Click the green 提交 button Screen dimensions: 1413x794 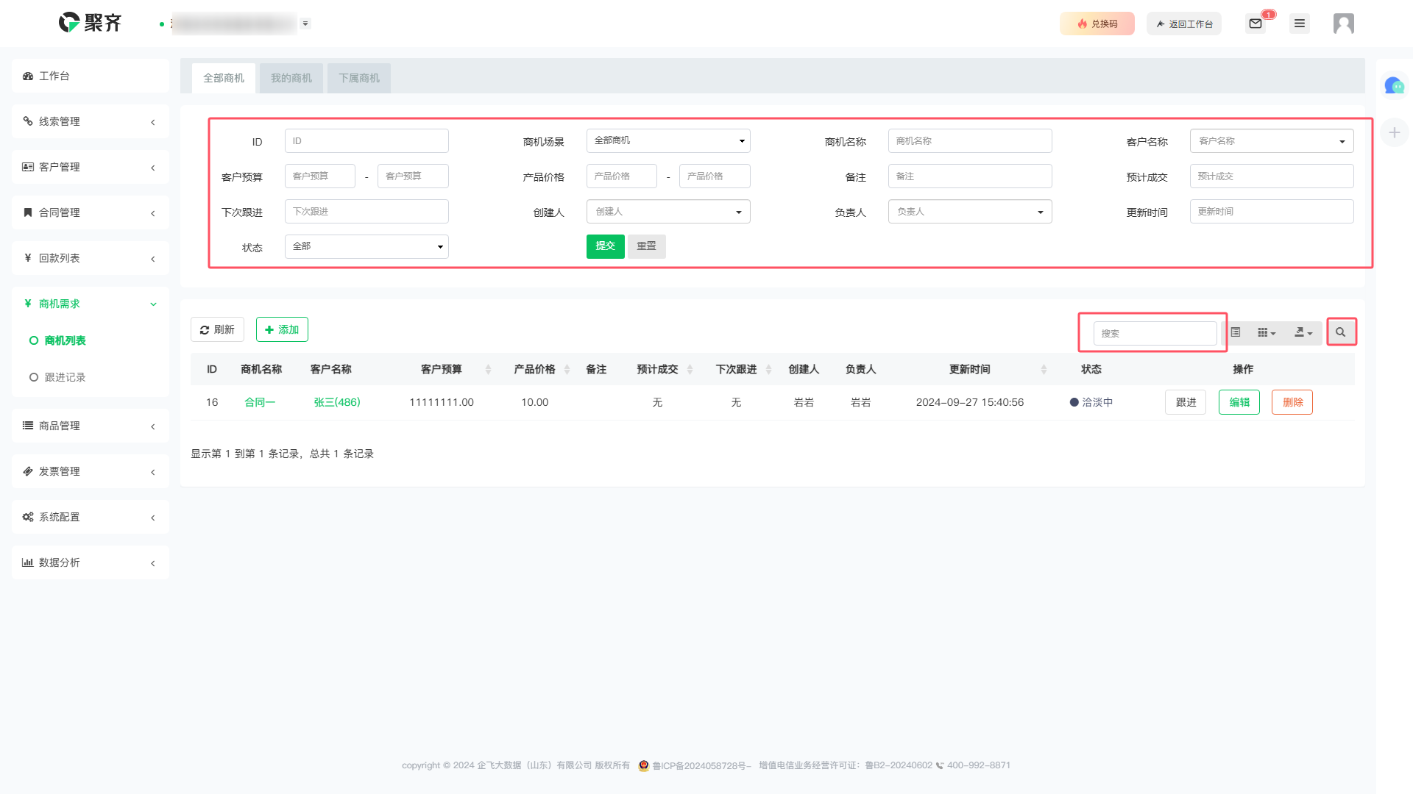pos(606,246)
